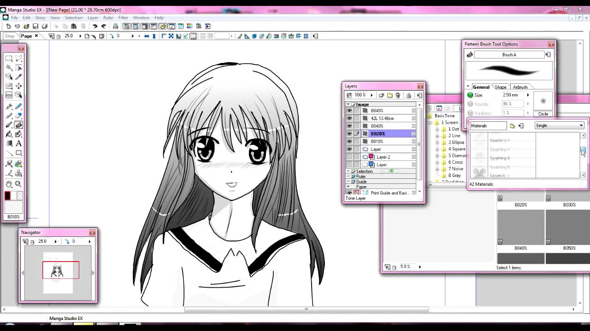
Task: Click the black foreground color swatch
Action: [x=7, y=195]
